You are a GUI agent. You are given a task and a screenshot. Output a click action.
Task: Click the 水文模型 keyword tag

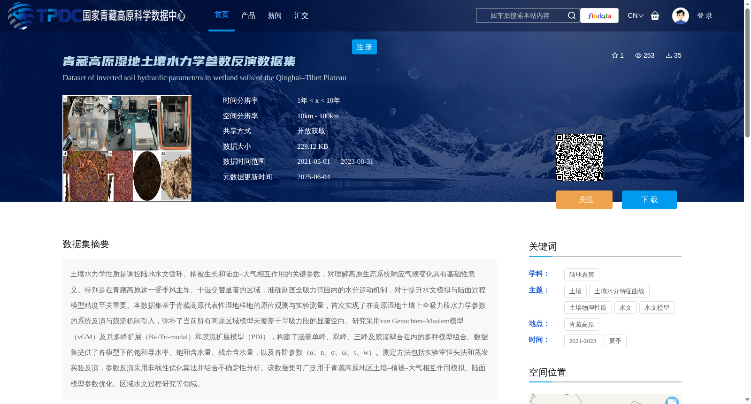[x=657, y=308]
